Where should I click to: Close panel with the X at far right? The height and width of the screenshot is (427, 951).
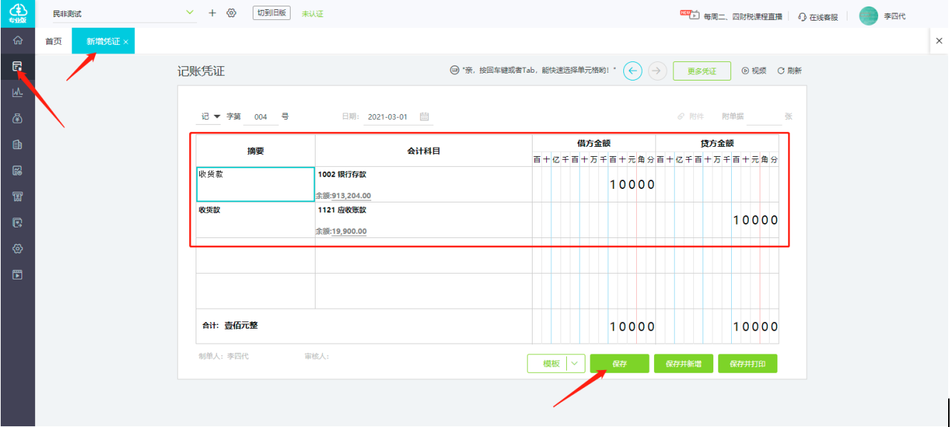pos(939,41)
